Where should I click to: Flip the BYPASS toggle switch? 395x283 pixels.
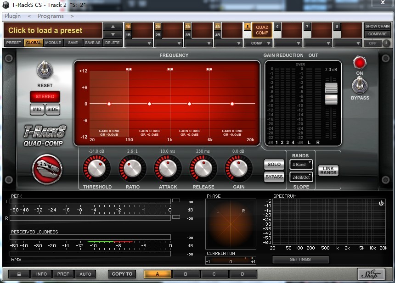click(360, 85)
